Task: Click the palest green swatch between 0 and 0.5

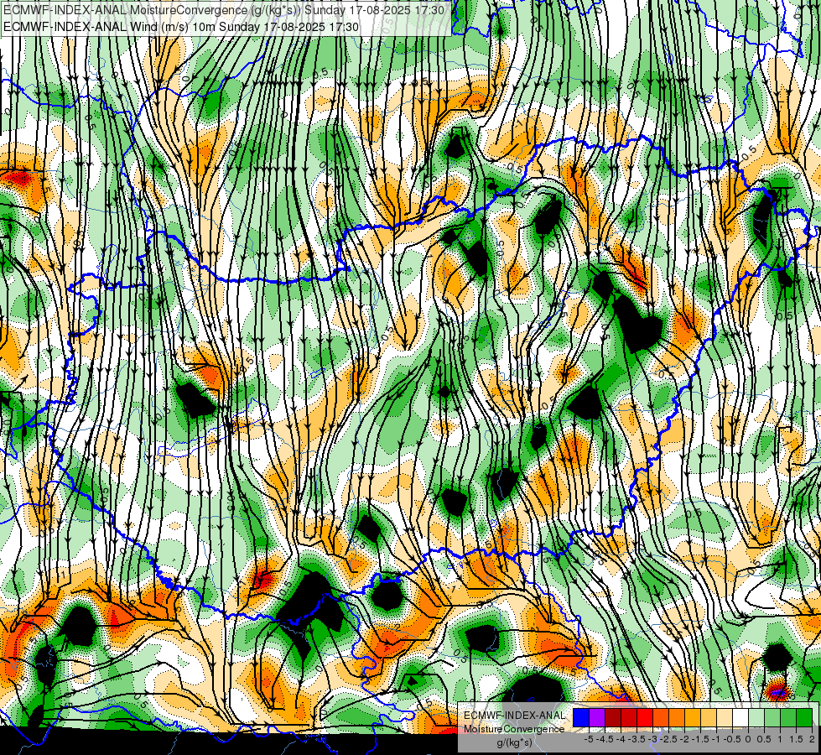Action: pos(756,718)
